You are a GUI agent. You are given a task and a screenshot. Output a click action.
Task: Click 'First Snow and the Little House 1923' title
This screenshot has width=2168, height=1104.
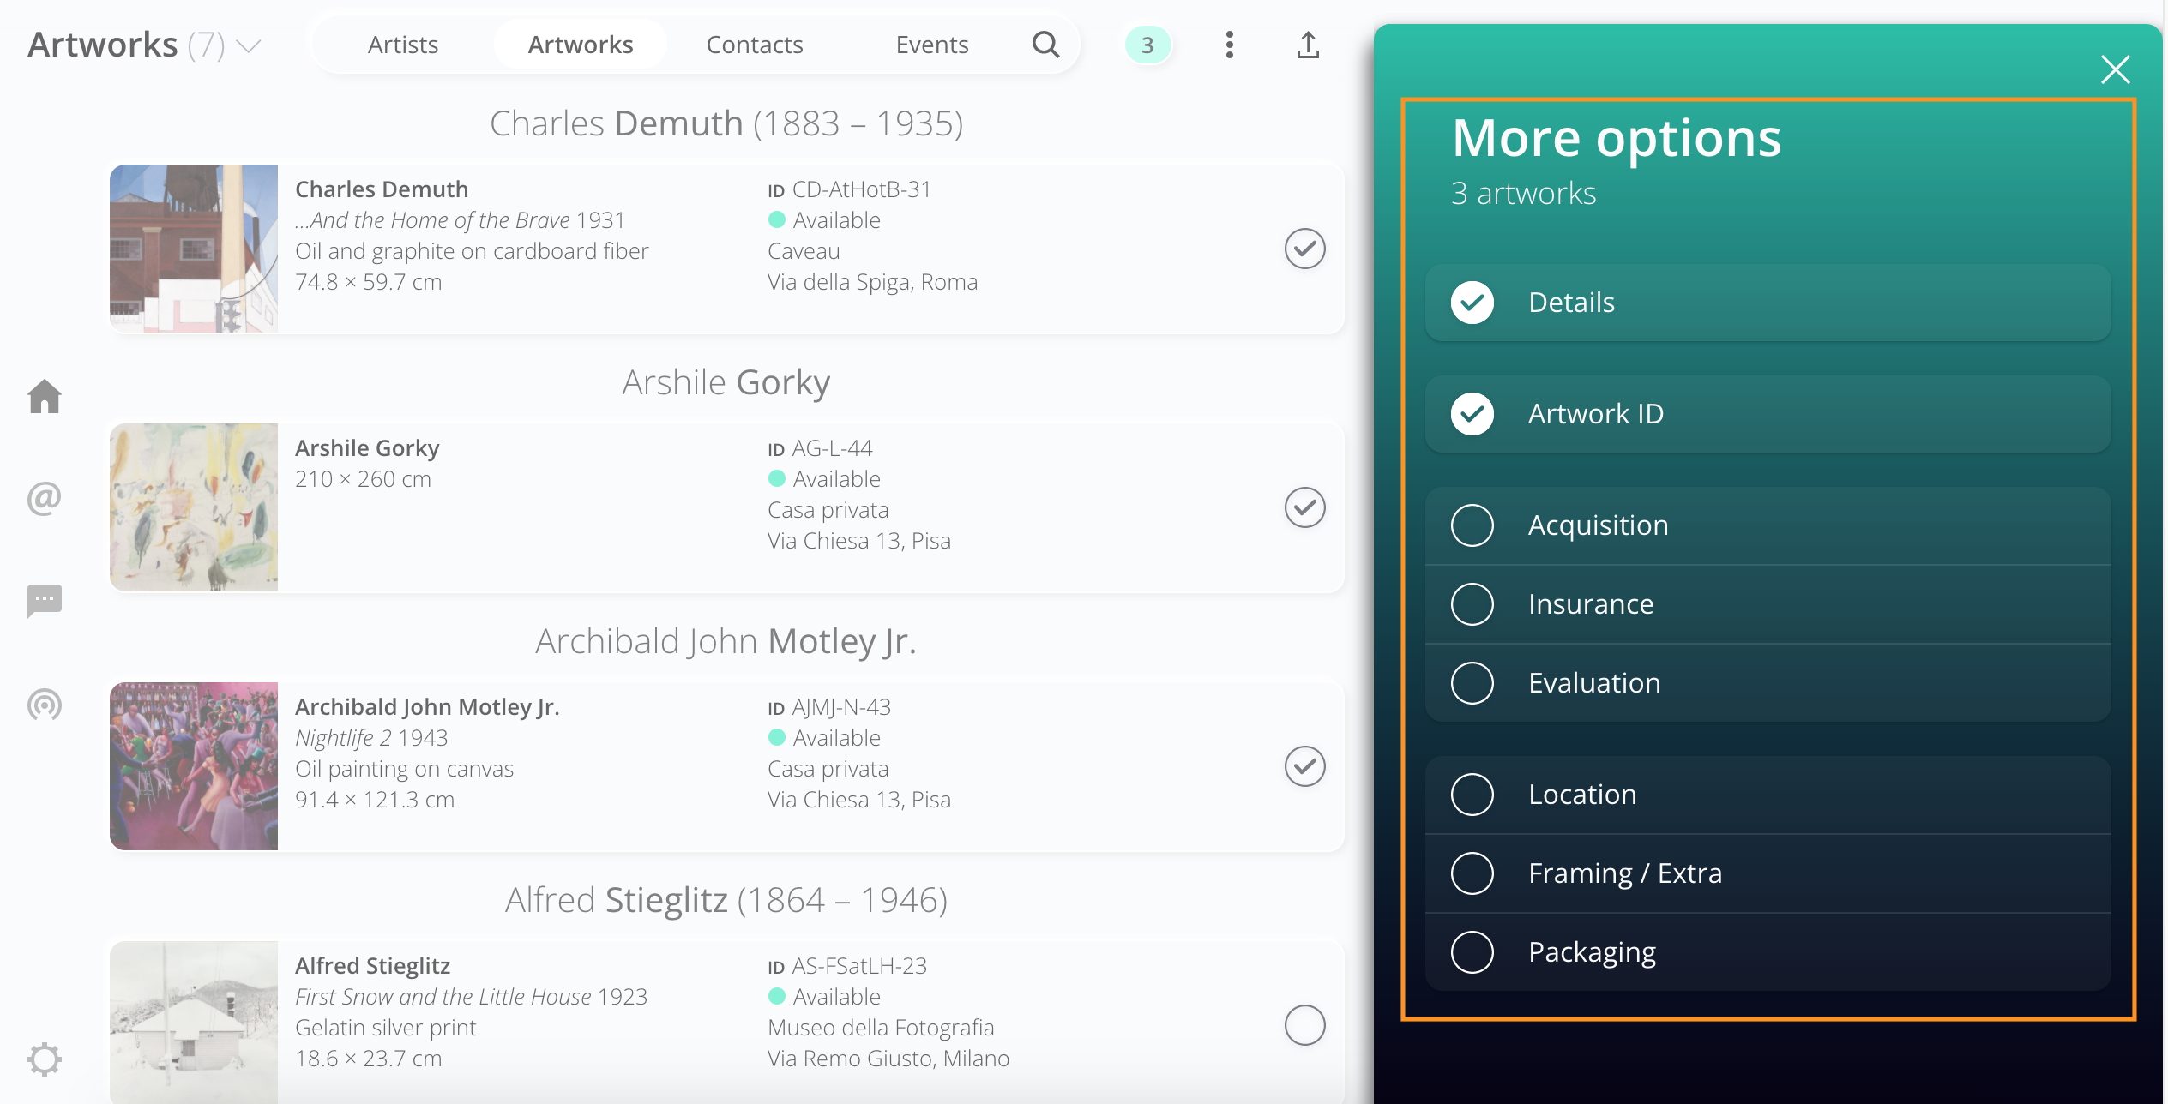point(471,997)
